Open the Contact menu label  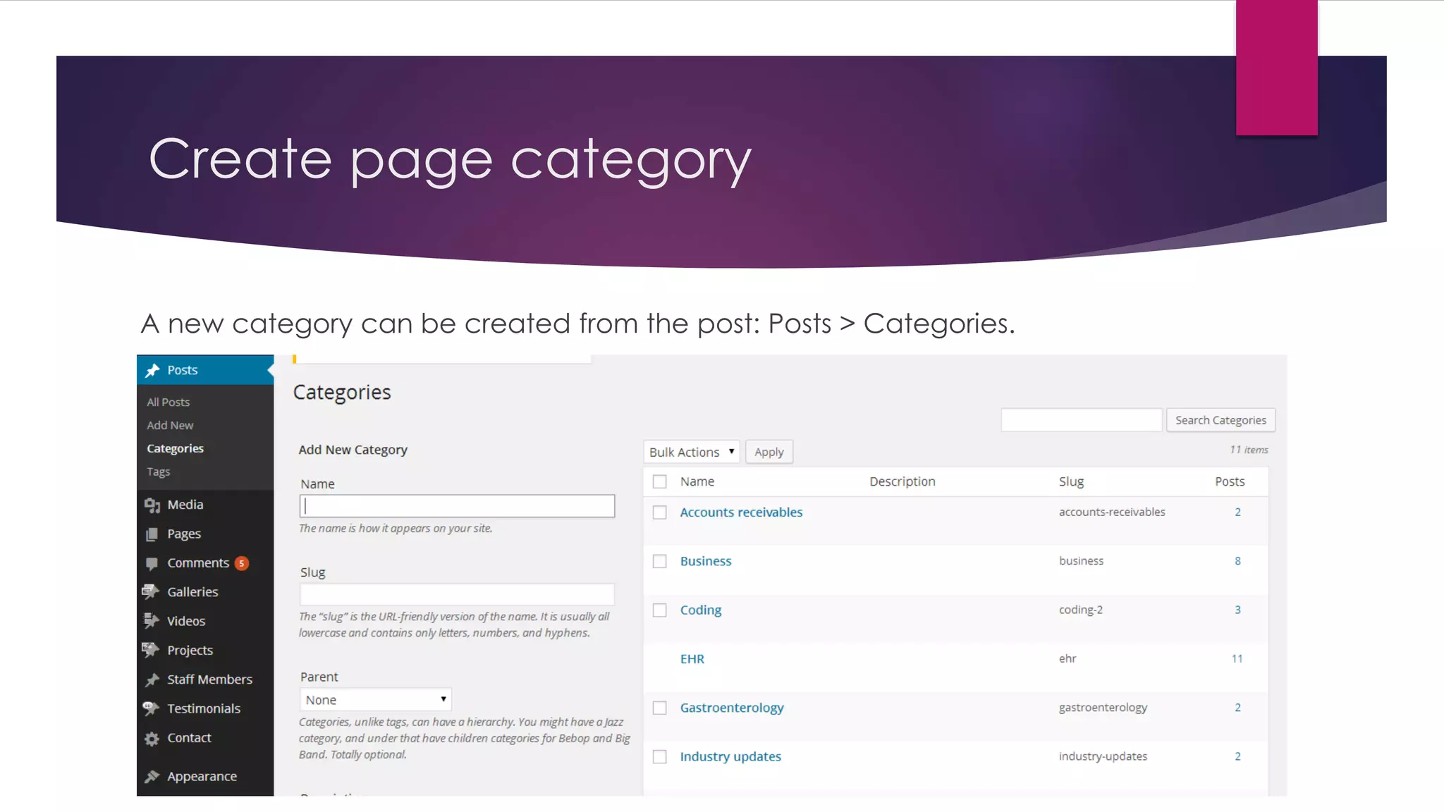tap(189, 738)
